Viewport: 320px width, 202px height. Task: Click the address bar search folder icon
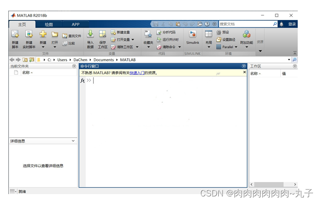294,60
